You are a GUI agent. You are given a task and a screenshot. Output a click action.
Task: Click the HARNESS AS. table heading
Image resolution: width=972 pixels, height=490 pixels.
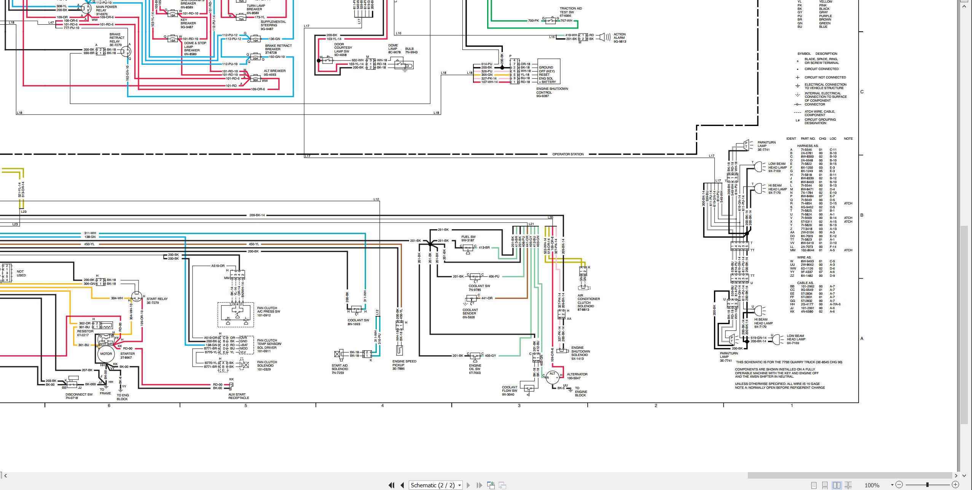(808, 146)
